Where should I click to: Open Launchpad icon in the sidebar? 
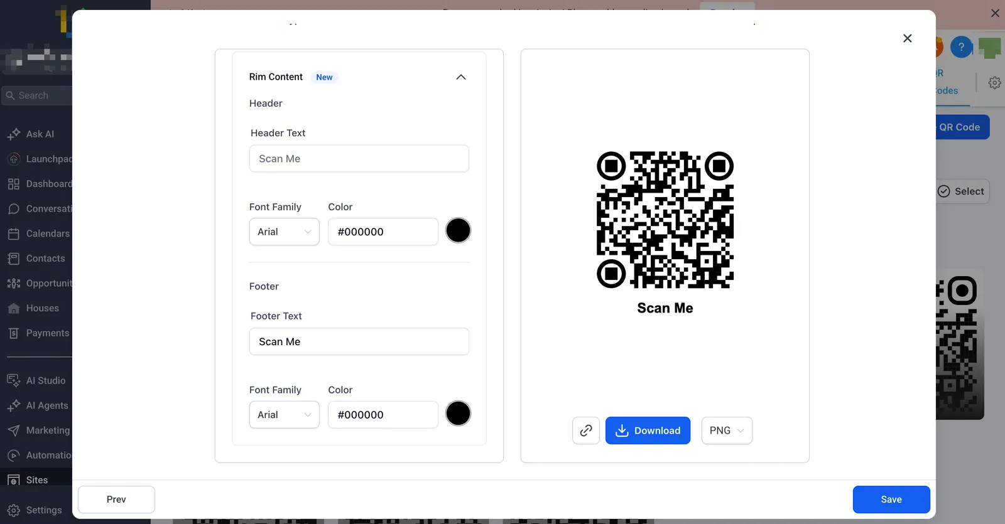click(x=14, y=159)
